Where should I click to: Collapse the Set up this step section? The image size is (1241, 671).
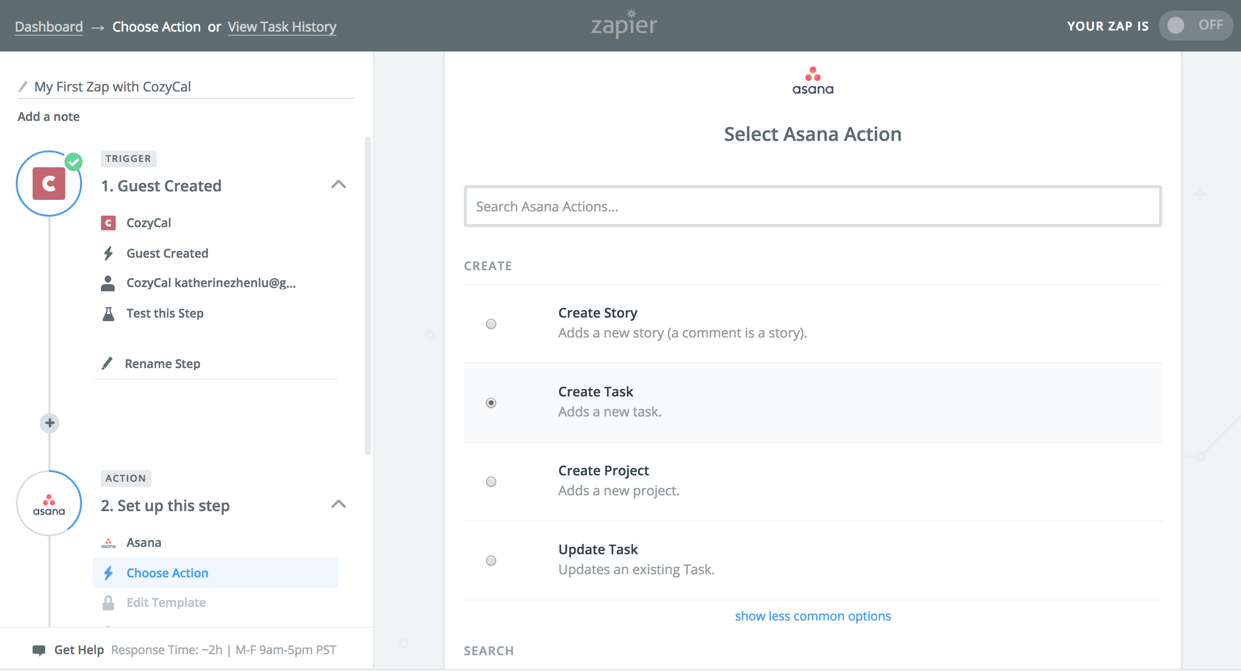point(339,504)
